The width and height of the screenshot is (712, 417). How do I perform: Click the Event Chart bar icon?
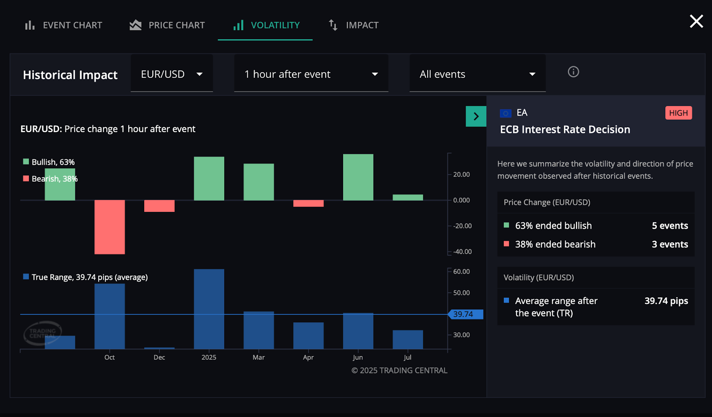(x=30, y=25)
